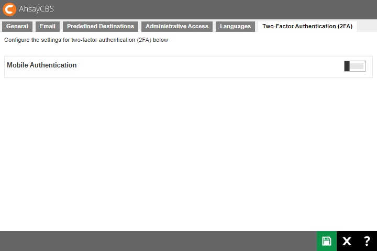Click the Two-Factor Authentication (2FA) tab
Viewport: 377px width, 251px height.
click(307, 27)
